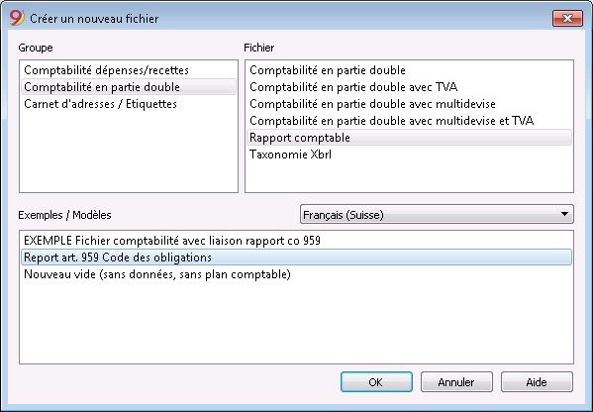Confirm with the OK button
The width and height of the screenshot is (593, 412).
click(x=376, y=382)
